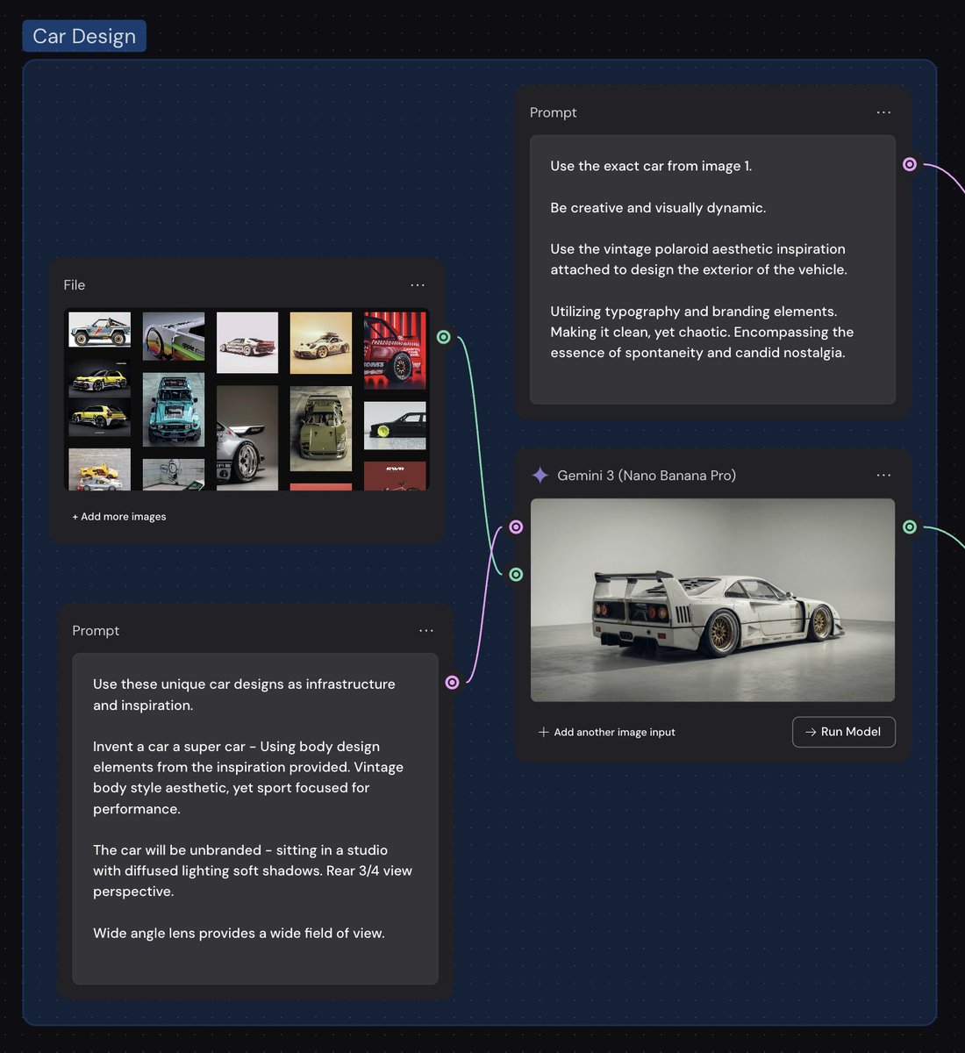
Task: Click the 'Gemini 3 (Nano Banana Pro)' title
Action: point(647,476)
